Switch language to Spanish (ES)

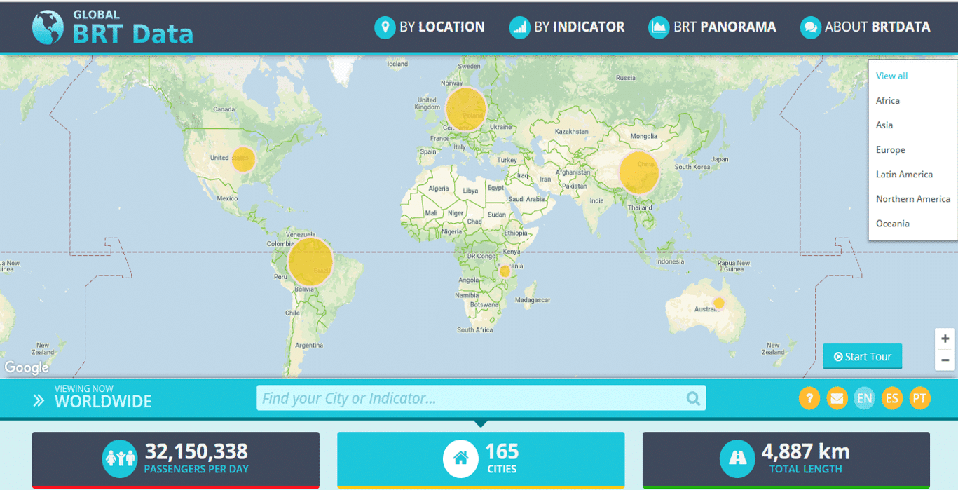(x=891, y=399)
